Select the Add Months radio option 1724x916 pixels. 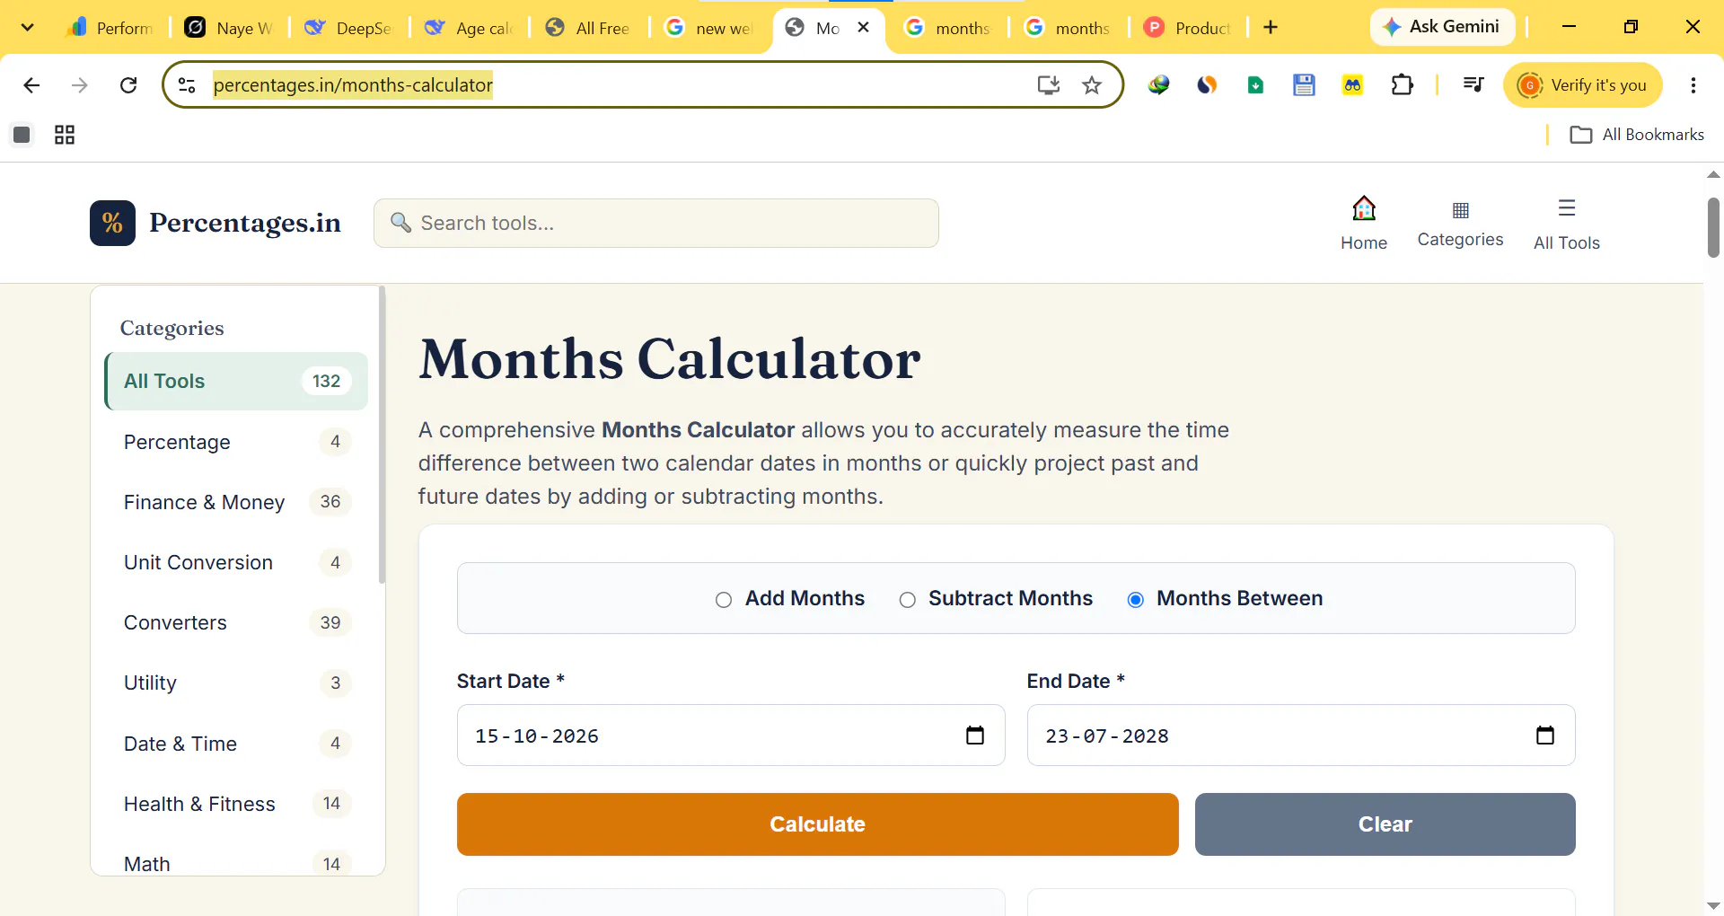(724, 600)
